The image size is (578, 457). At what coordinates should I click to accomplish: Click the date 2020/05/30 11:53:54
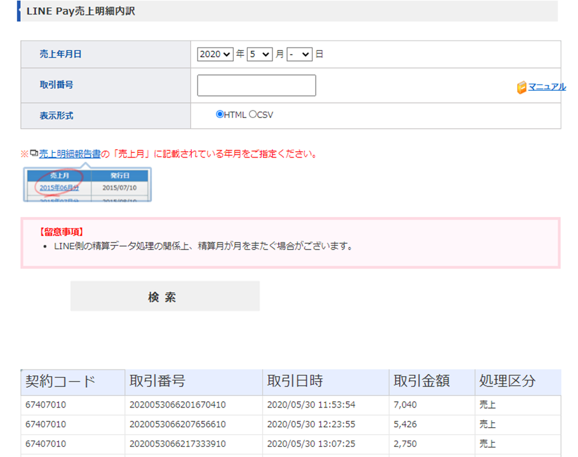311,405
